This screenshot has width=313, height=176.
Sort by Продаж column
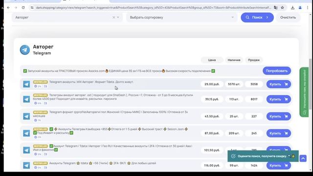[x=254, y=60]
